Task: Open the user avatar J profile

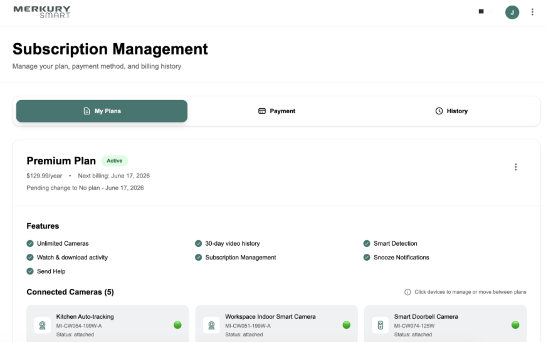Action: point(512,12)
